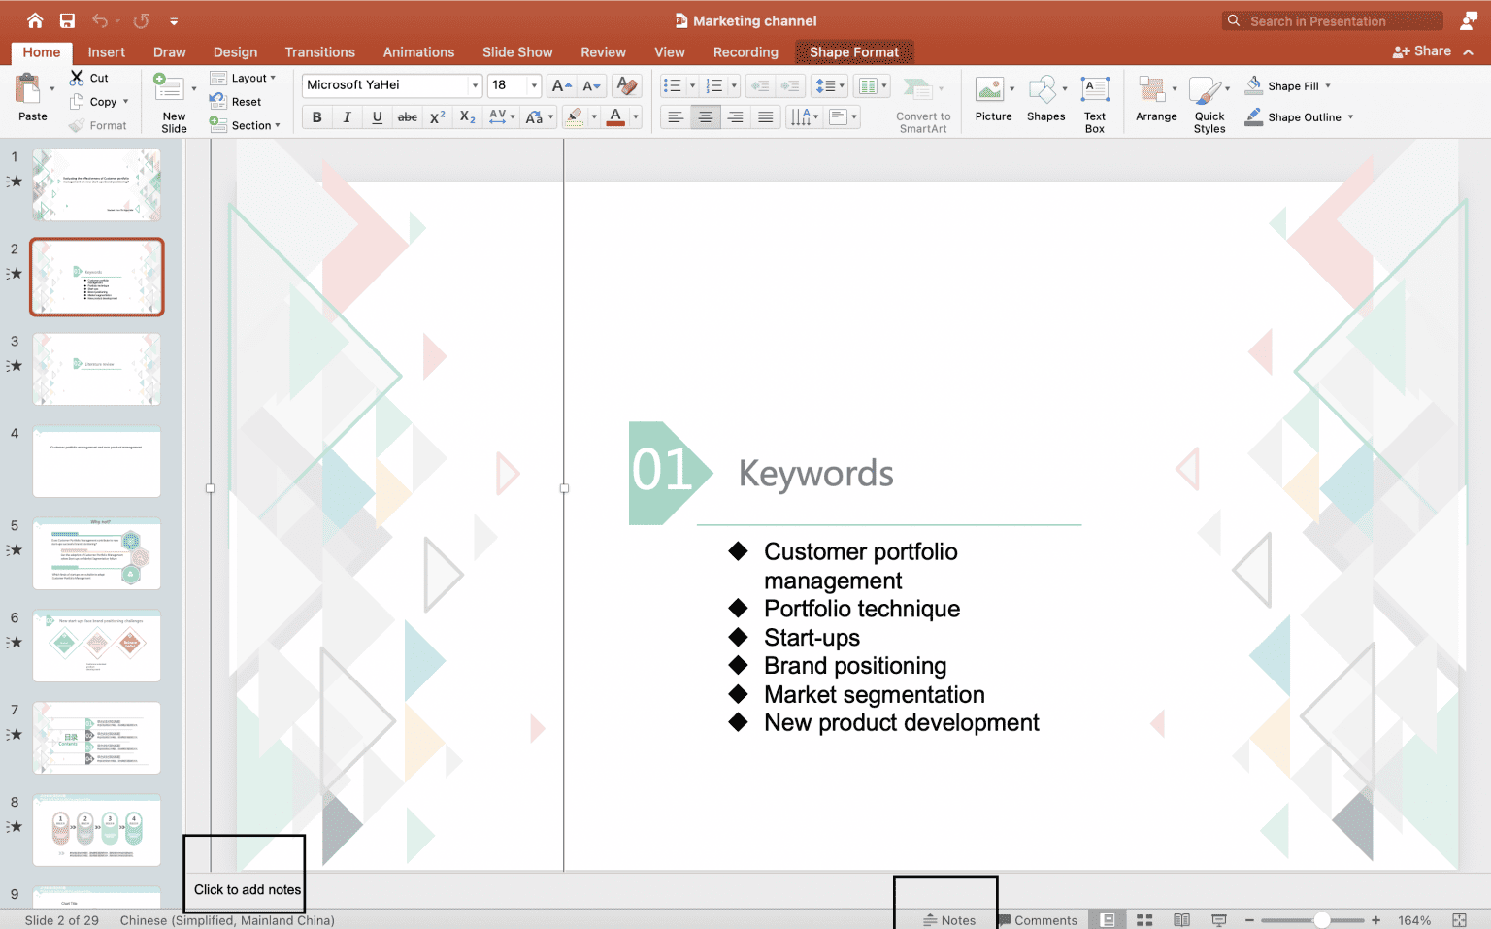This screenshot has width=1491, height=929.
Task: Switch to the Transitions ribbon tab
Action: 320,51
